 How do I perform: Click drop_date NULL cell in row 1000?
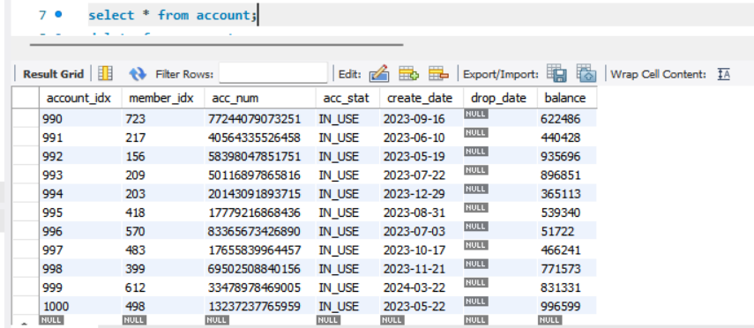click(x=500, y=306)
